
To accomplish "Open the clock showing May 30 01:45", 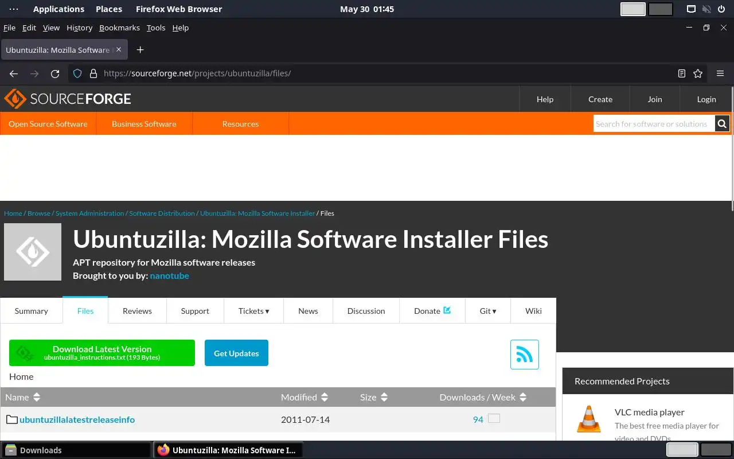I will pos(367,9).
